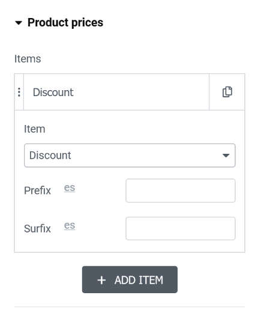The image size is (255, 310).
Task: Click the caret arrow of the Item select box
Action: pos(226,156)
